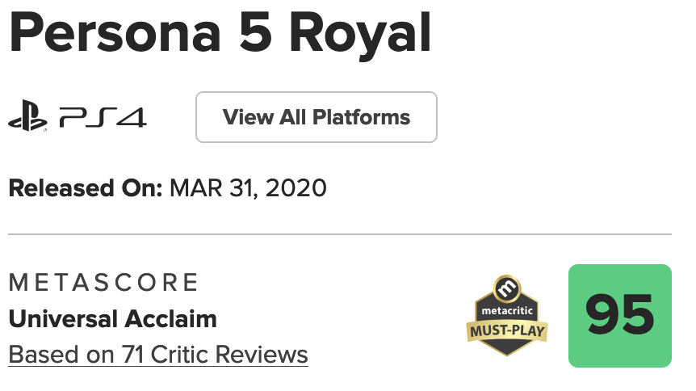The width and height of the screenshot is (696, 391).
Task: Click the horizontal divider above Metascore
Action: [339, 234]
